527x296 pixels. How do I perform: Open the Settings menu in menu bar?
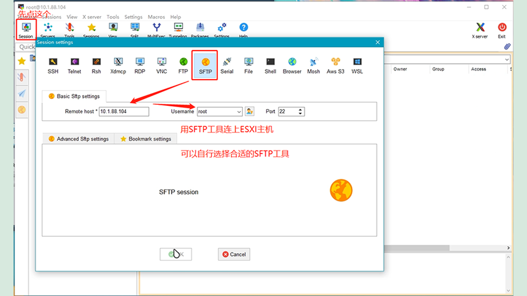133,17
